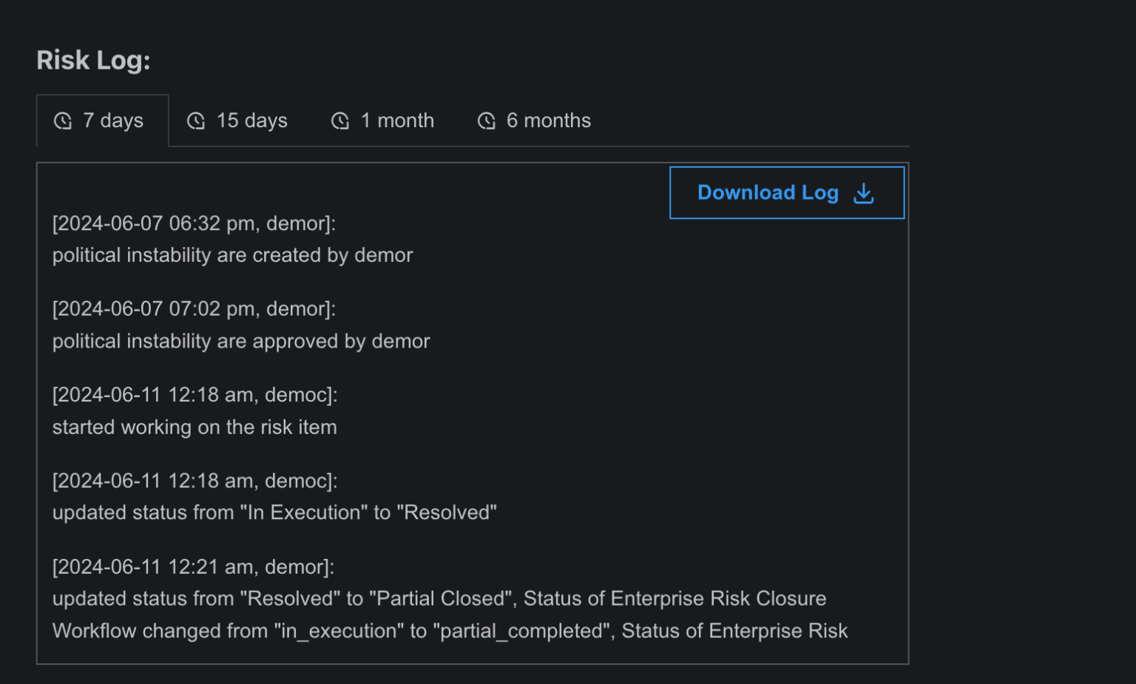Select log timestamp 2024-06-07 07:02 pm
The image size is (1136, 684).
tap(194, 309)
